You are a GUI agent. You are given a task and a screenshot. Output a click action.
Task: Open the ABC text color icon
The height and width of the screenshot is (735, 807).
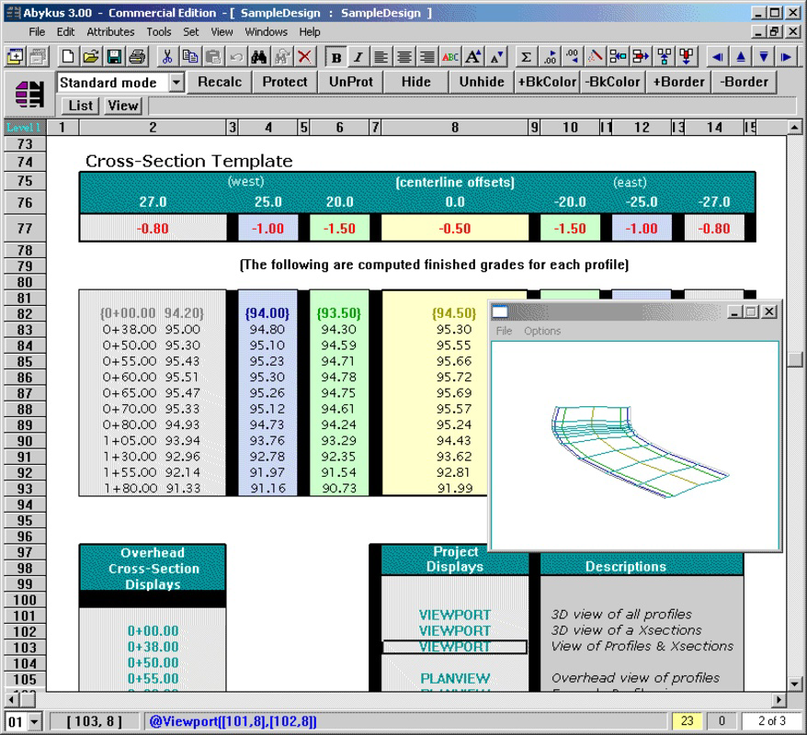pyautogui.click(x=450, y=57)
